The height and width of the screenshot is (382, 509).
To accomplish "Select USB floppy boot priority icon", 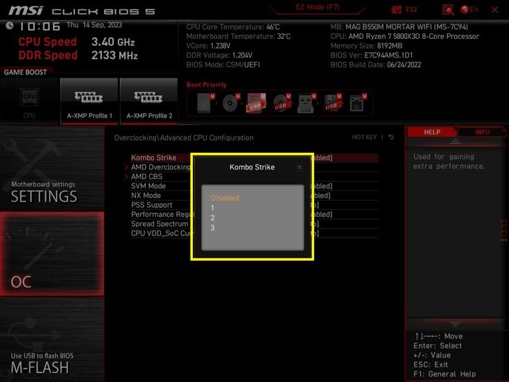I will [x=332, y=103].
